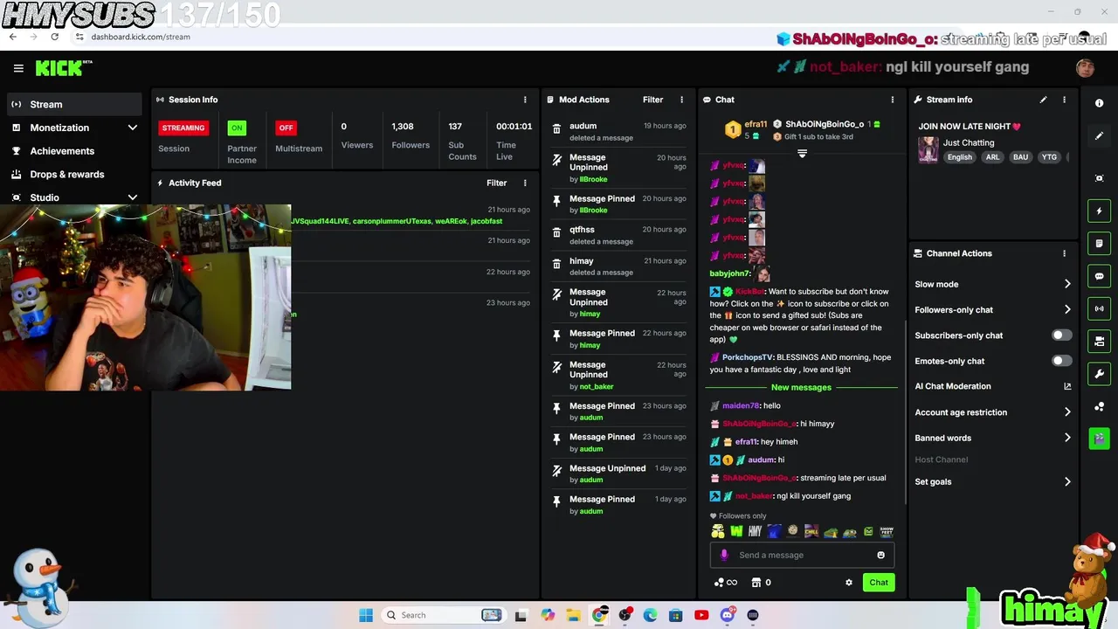Open Microsoft Edge from the taskbar
1118x629 pixels.
click(x=650, y=615)
